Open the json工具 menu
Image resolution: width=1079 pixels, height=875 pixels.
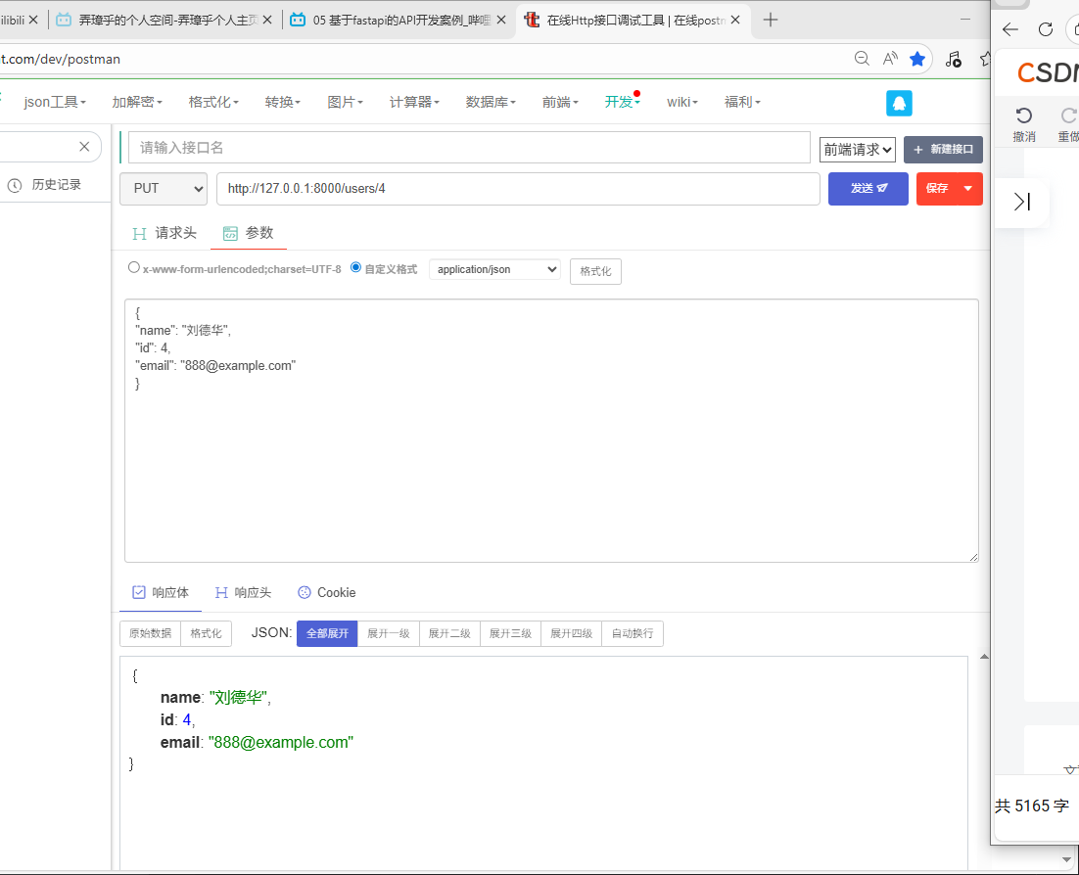(55, 102)
